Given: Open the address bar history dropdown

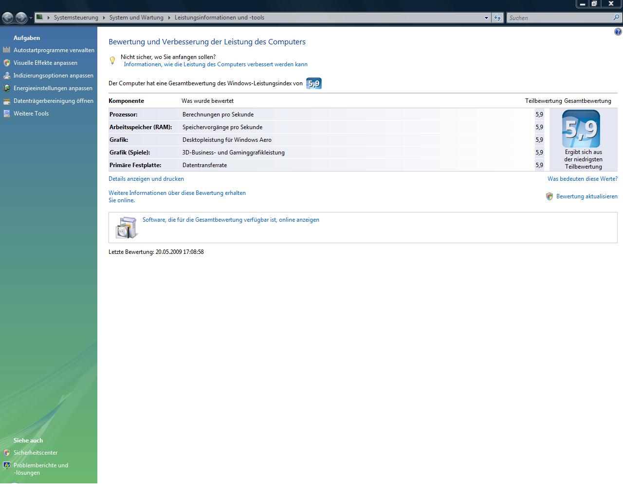Looking at the screenshot, I should [486, 18].
